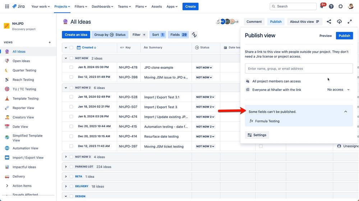
Task: Click Preview in the Publish view panel
Action: 326,36
